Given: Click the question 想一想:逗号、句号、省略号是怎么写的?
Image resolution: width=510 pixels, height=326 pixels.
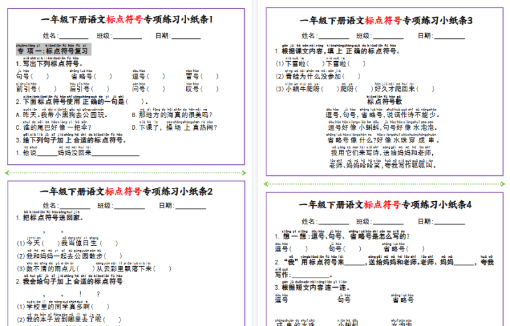Looking at the screenshot, I should coord(342,236).
